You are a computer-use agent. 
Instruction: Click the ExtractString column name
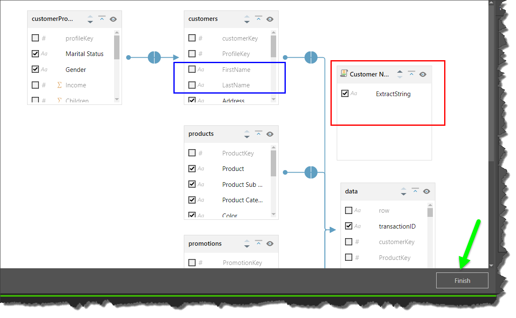pos(393,94)
